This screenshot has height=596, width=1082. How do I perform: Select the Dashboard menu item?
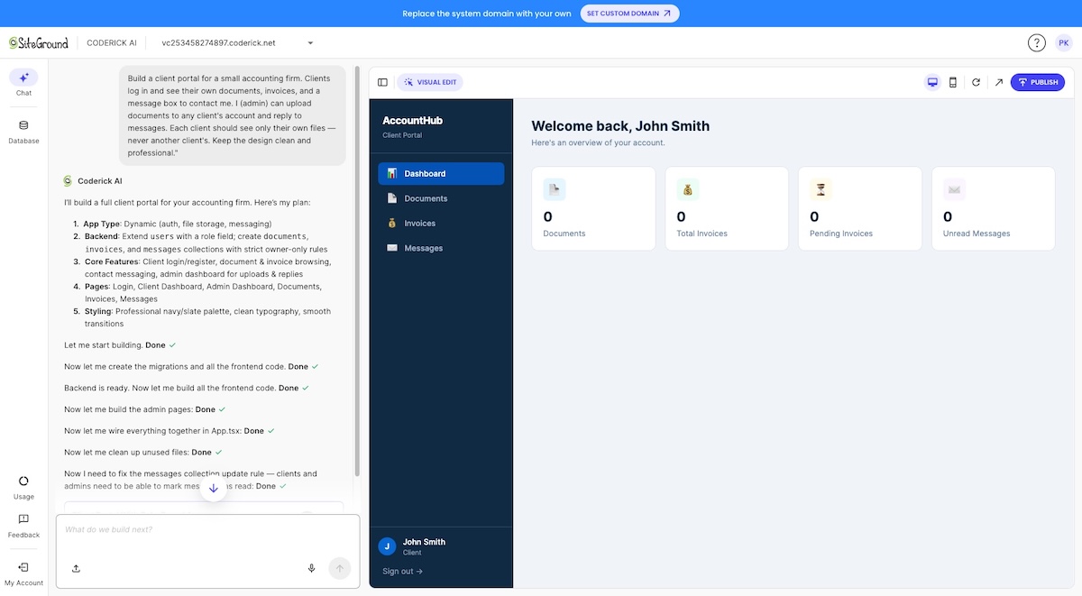click(x=441, y=173)
